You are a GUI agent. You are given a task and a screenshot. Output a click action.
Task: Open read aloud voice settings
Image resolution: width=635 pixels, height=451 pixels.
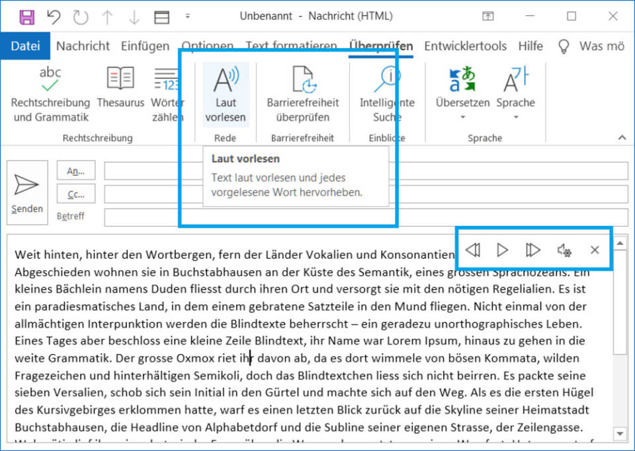point(564,250)
